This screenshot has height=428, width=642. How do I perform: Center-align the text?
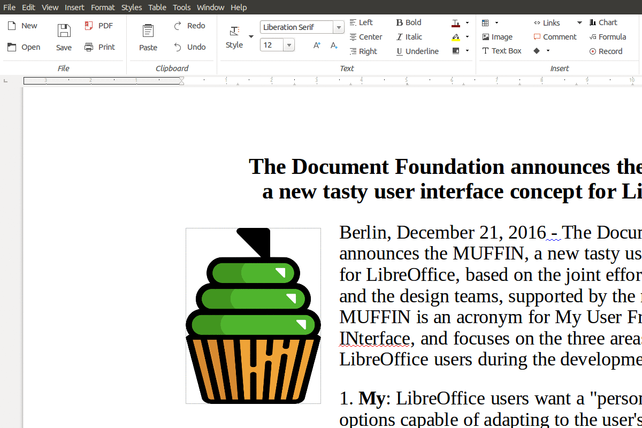tap(366, 37)
